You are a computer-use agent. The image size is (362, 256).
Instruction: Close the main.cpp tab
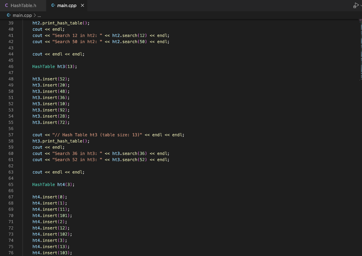coord(82,5)
